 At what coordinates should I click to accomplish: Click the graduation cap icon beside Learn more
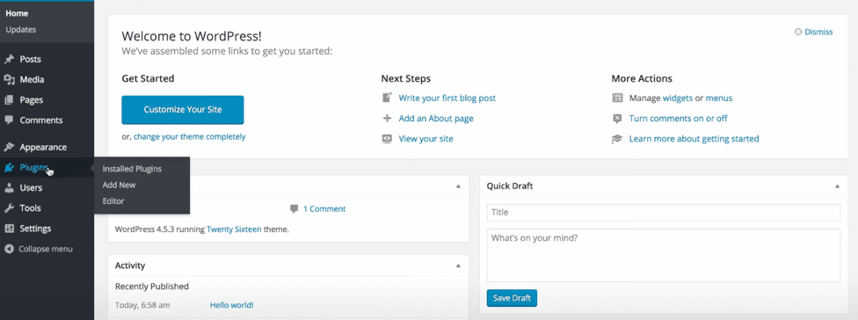point(617,139)
